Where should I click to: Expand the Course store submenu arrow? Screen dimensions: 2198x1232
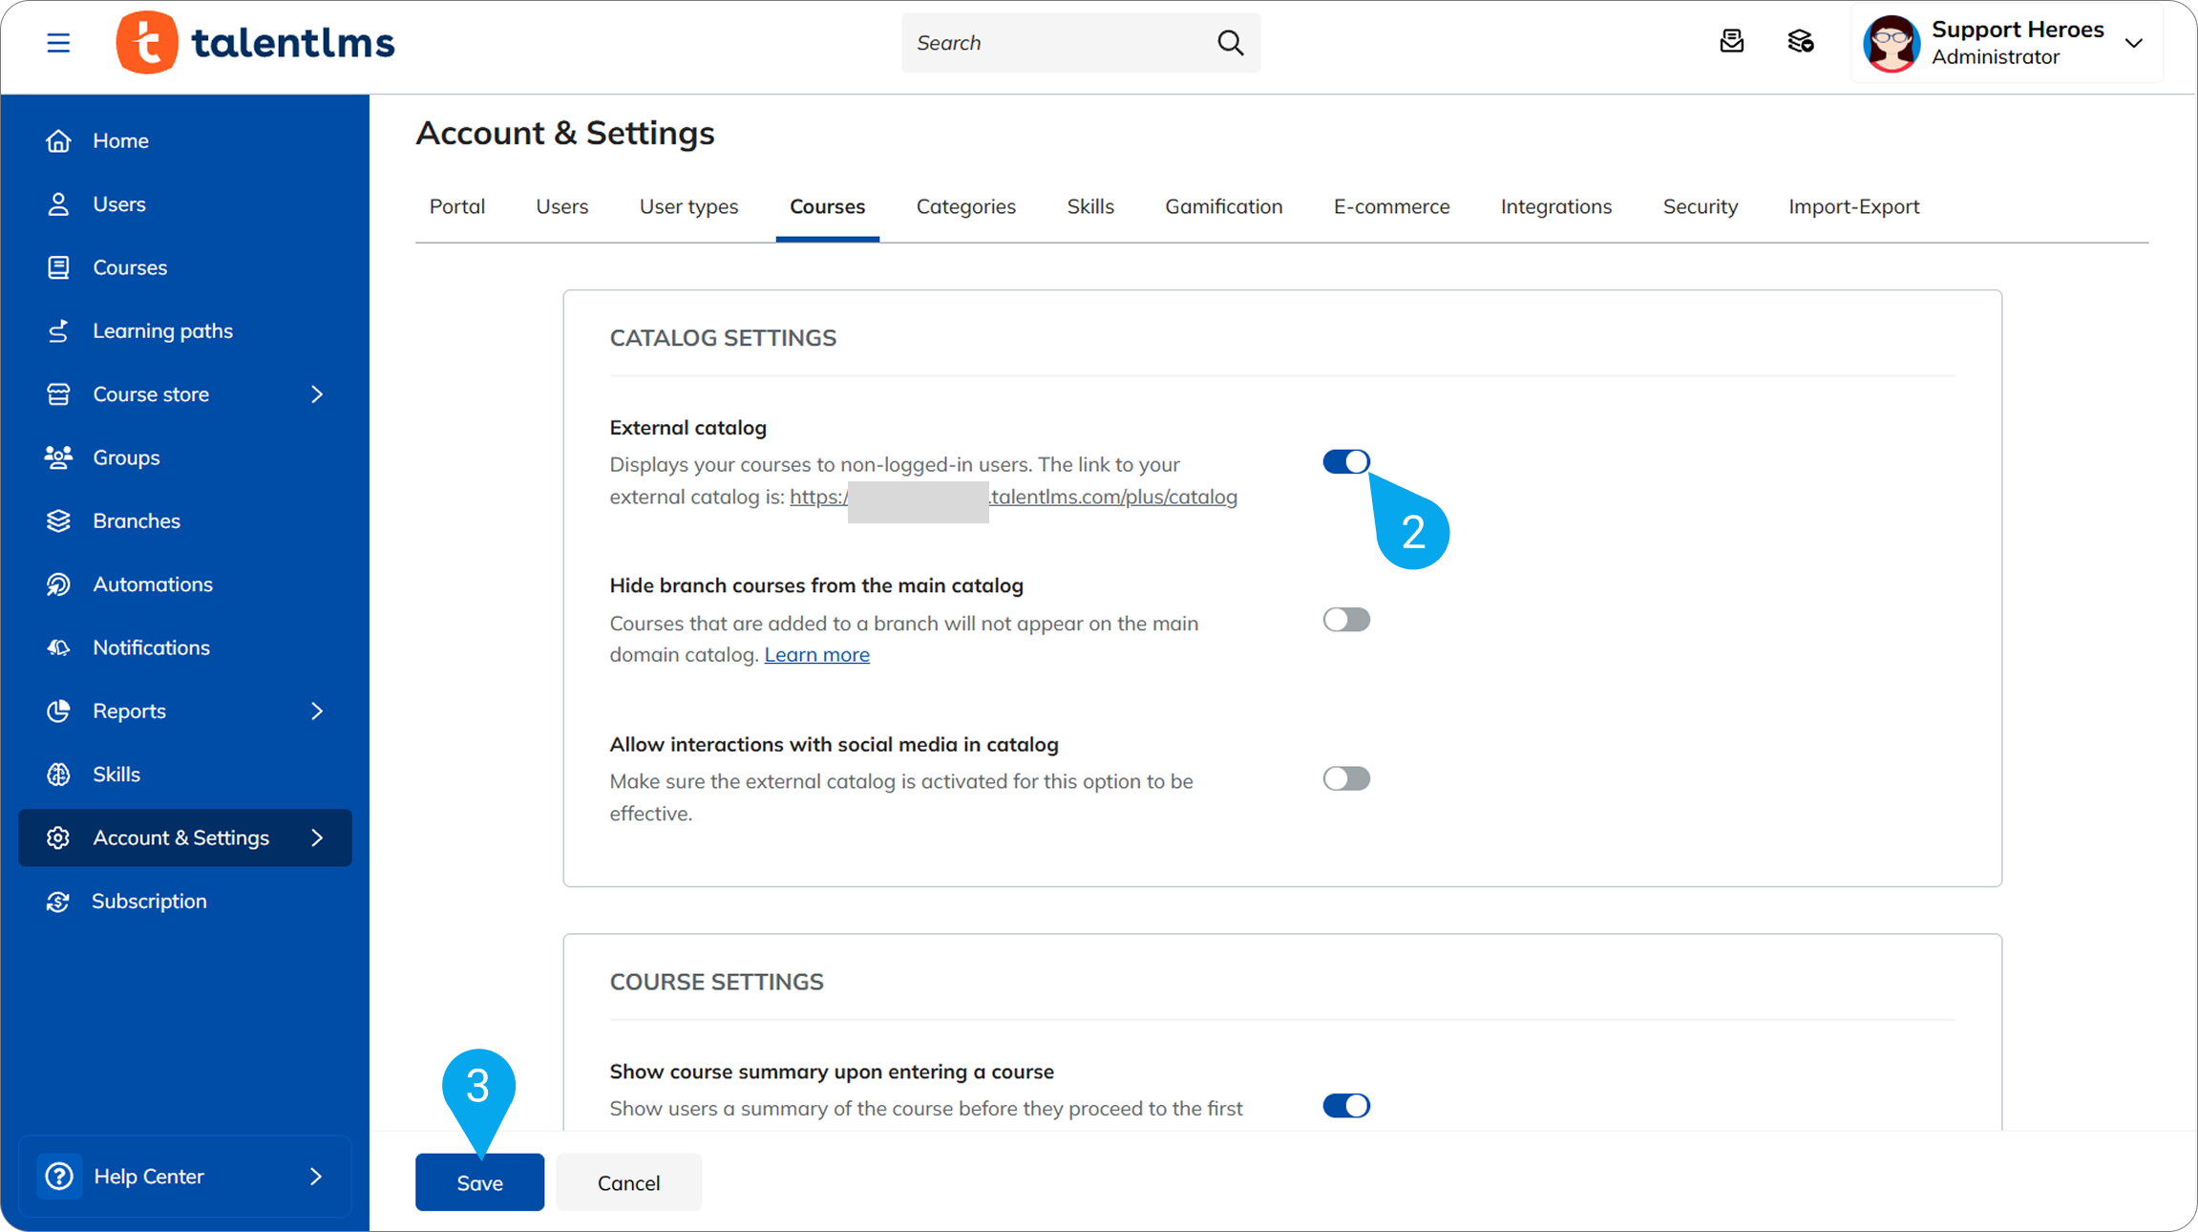(317, 394)
